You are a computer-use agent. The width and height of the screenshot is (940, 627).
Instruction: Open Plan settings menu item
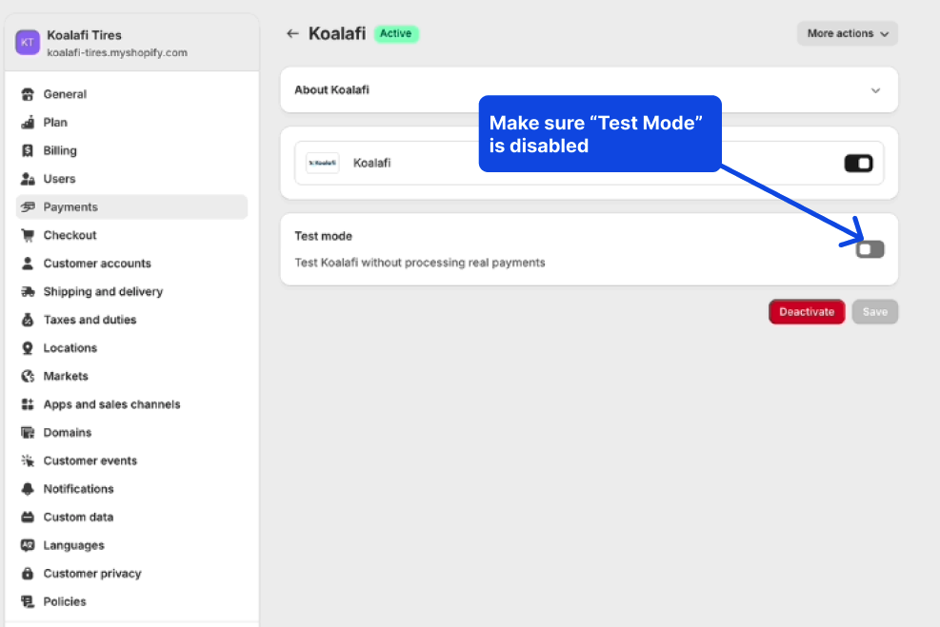coord(131,122)
